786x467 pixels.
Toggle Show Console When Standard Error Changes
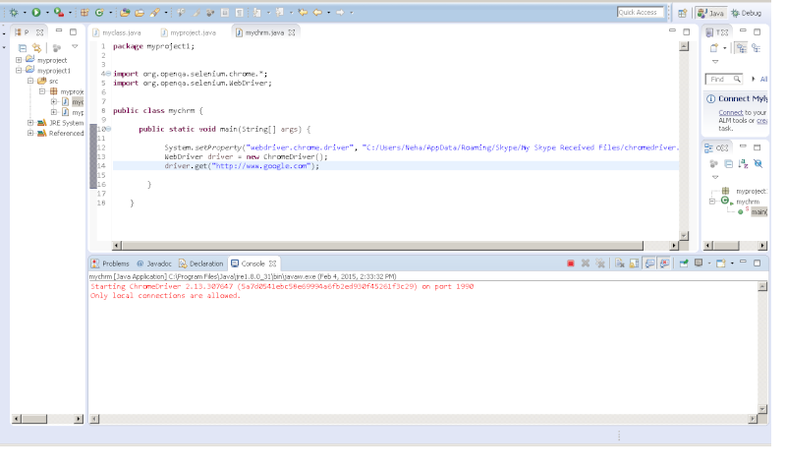click(x=664, y=263)
